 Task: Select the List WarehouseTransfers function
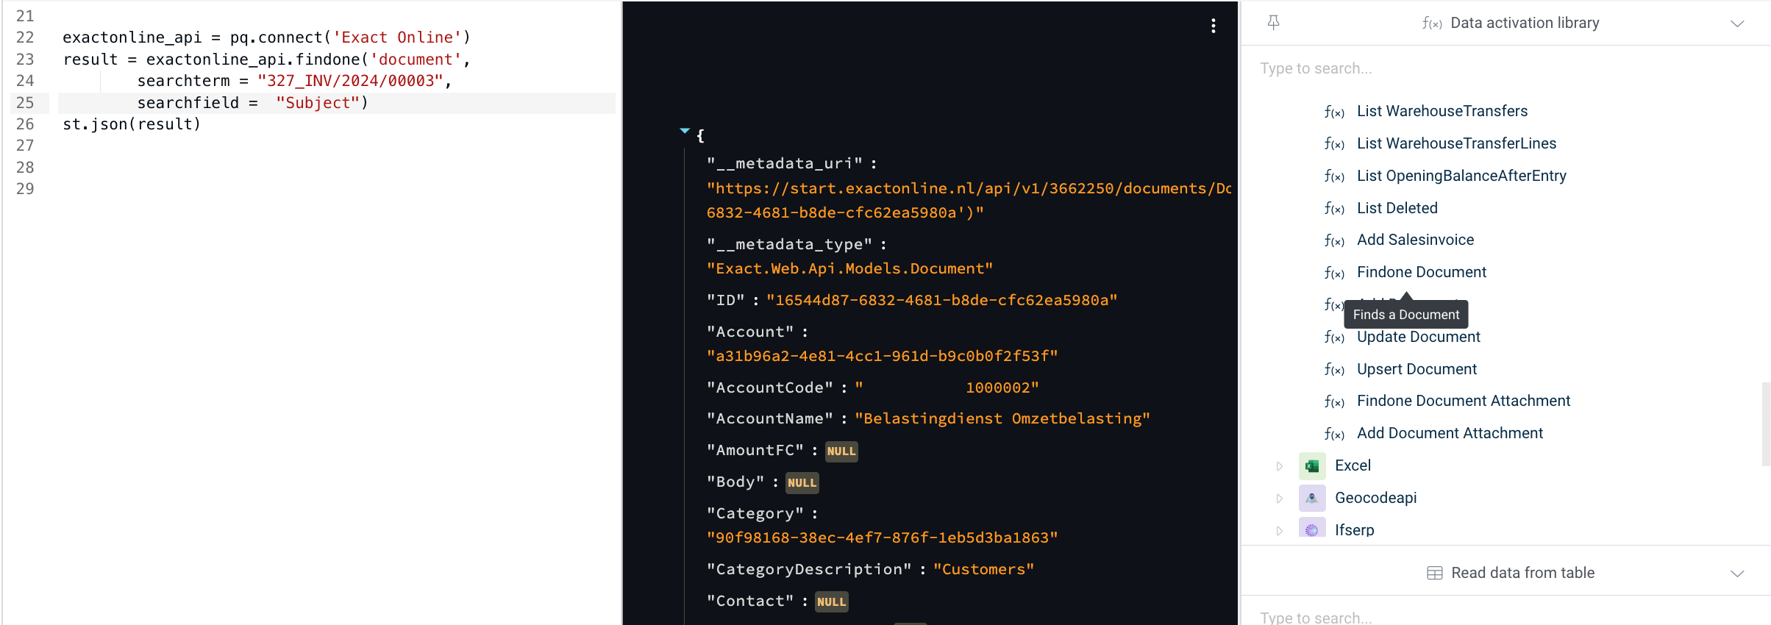1442,111
